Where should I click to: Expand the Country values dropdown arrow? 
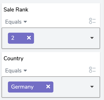(x=92, y=87)
